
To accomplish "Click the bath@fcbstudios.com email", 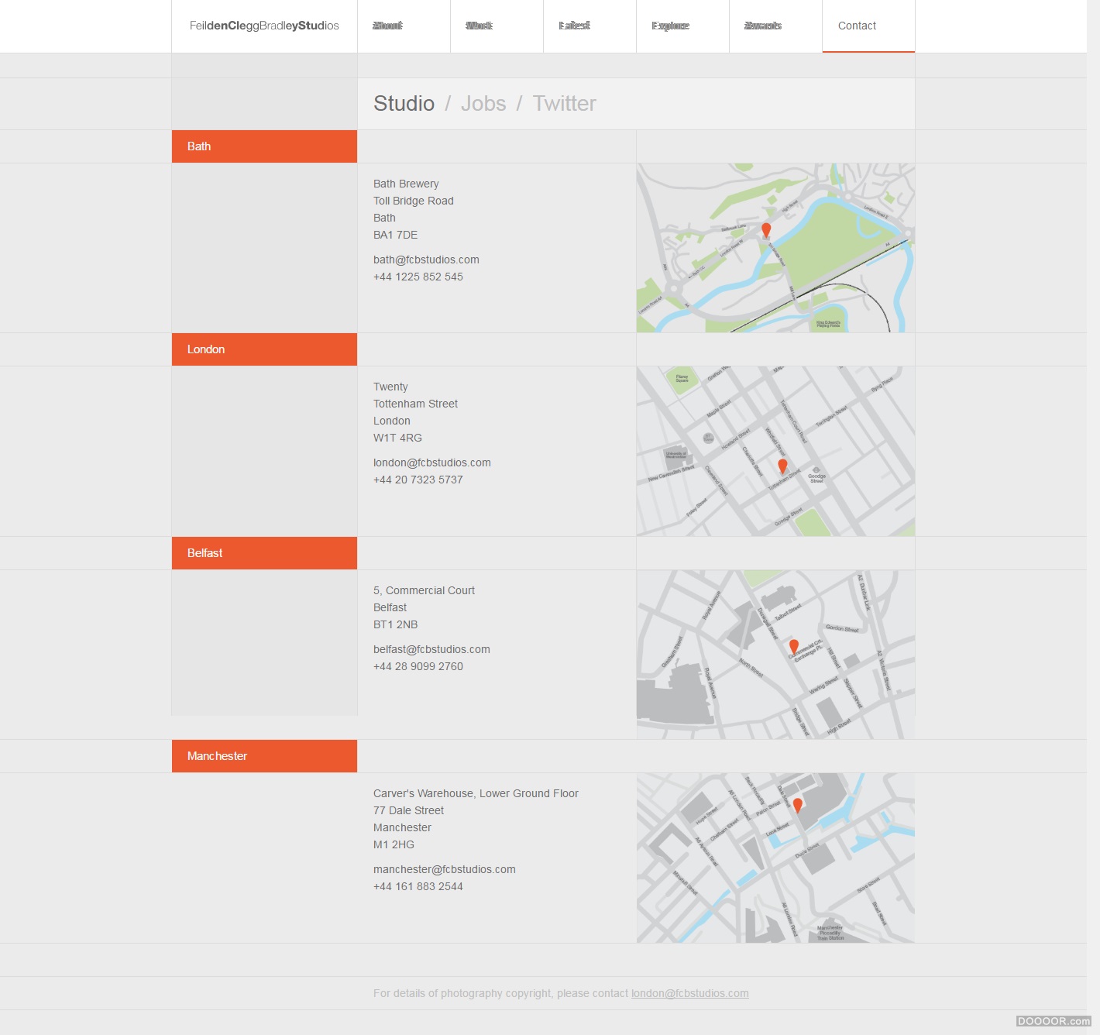I will [426, 260].
